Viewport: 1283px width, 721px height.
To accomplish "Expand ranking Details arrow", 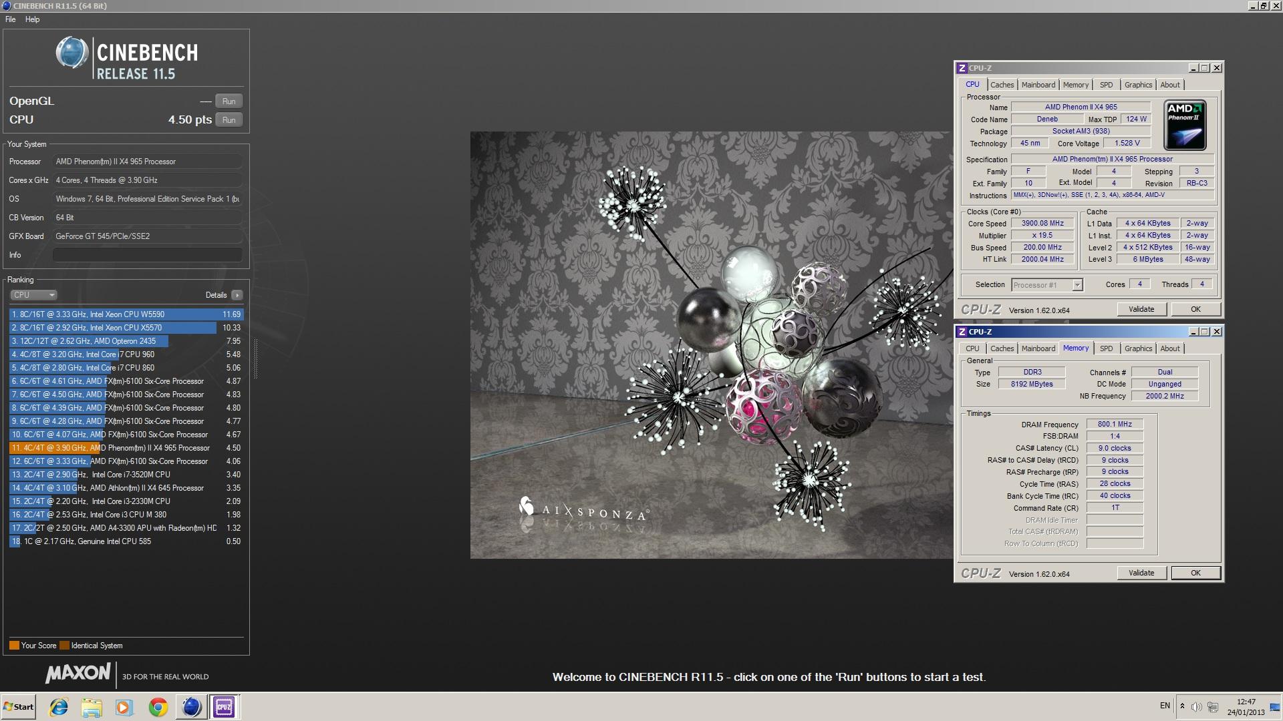I will tap(237, 295).
